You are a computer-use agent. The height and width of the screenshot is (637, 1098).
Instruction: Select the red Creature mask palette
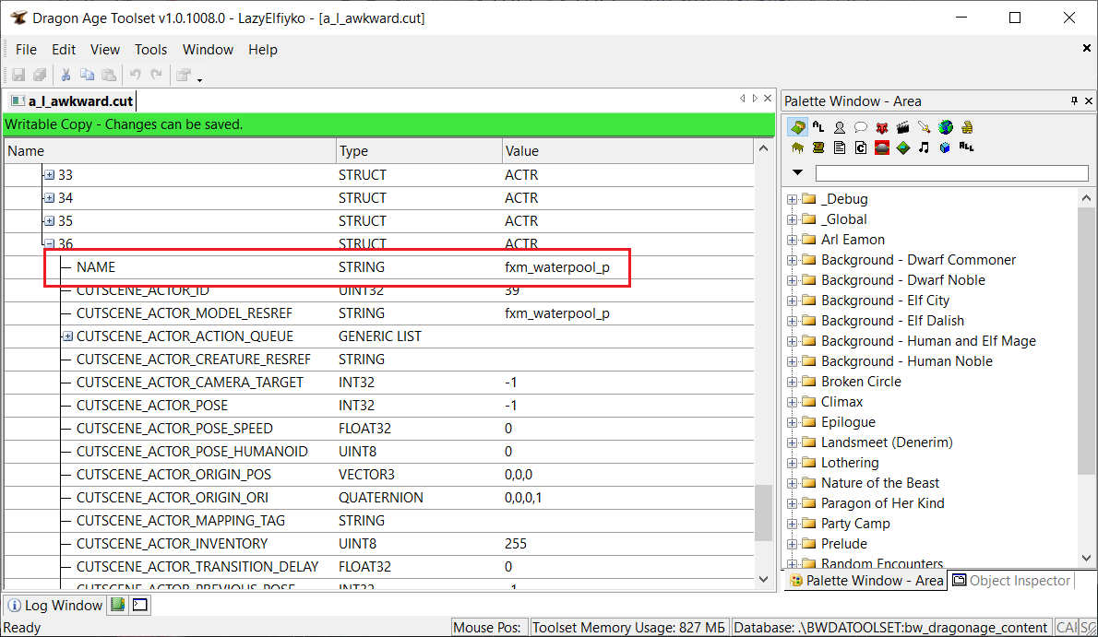coord(881,127)
